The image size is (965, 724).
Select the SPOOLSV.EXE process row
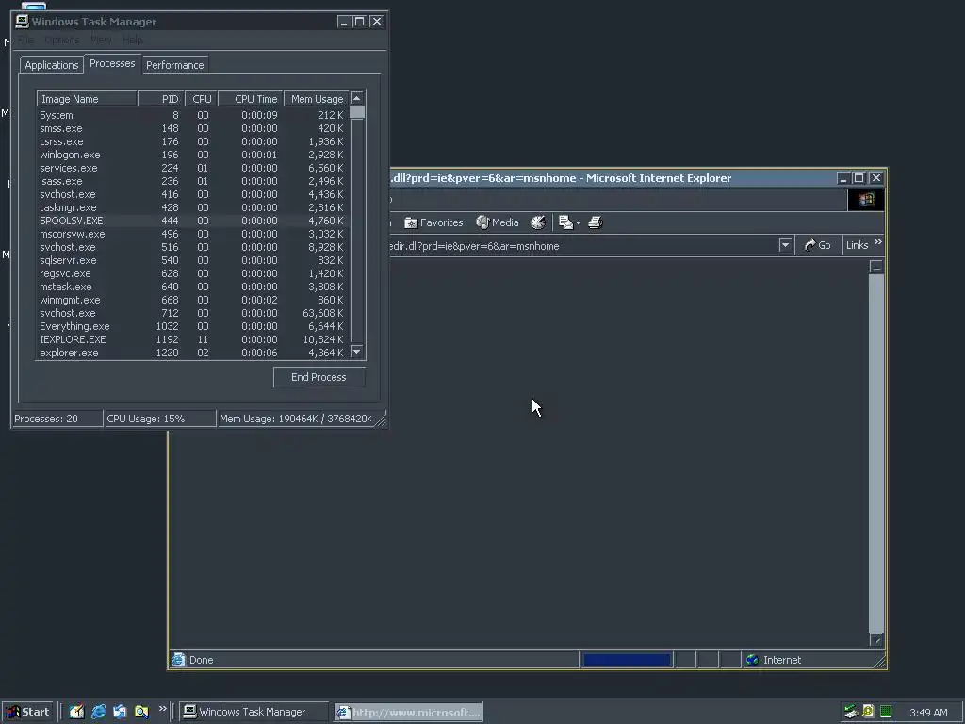pos(192,221)
